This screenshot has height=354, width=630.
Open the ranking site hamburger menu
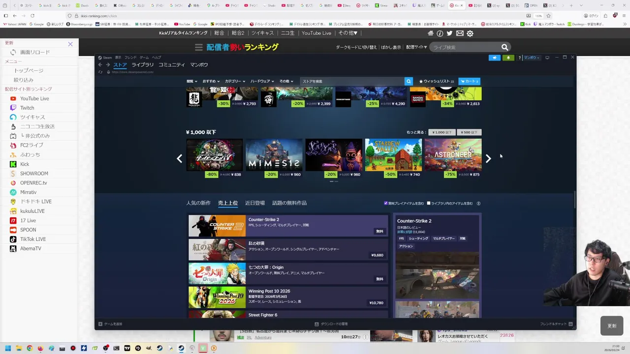pos(199,47)
